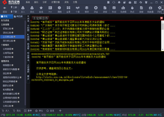This screenshot has height=117, width=164.
Task: Open the 买入 buy toolbar icon
Action: (x=23, y=8)
